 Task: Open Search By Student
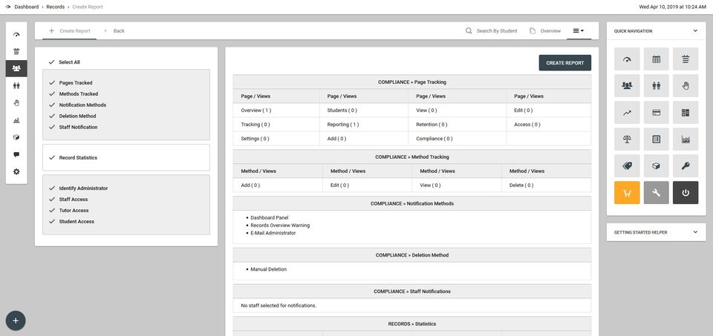pyautogui.click(x=491, y=31)
